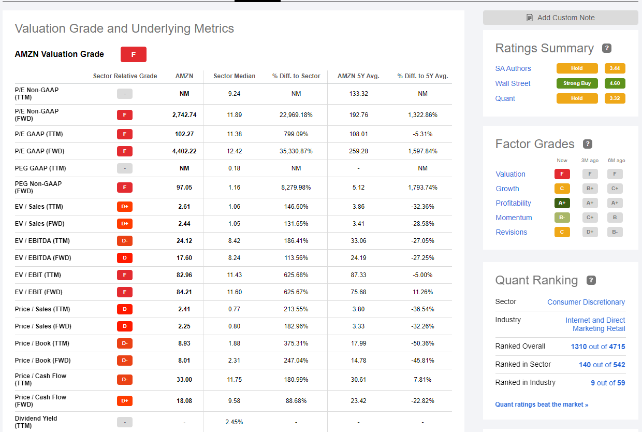This screenshot has height=432, width=642.
Task: Click the P/E GAAP (FWD) row label
Action: tap(40, 151)
